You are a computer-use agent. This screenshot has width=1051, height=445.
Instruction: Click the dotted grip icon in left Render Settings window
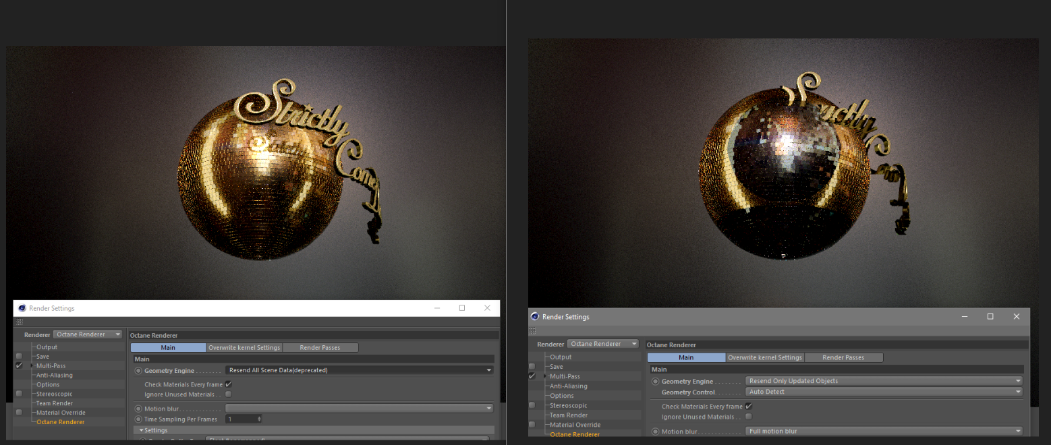click(x=20, y=322)
